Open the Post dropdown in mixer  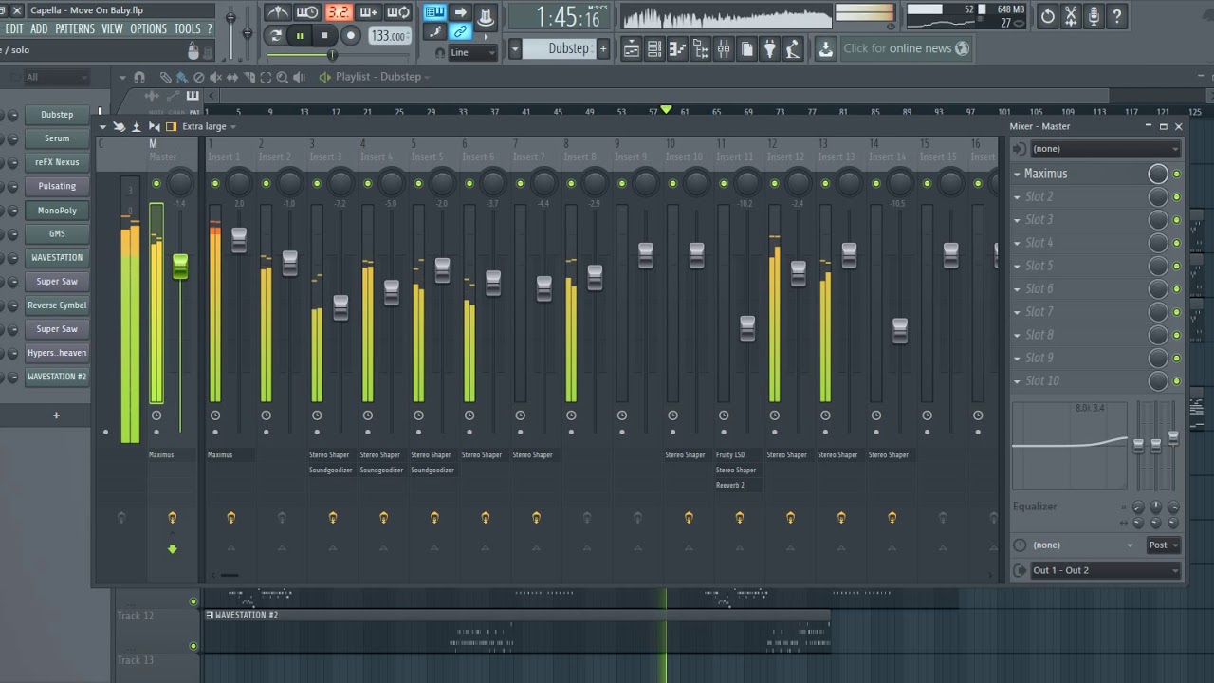pyautogui.click(x=1163, y=545)
